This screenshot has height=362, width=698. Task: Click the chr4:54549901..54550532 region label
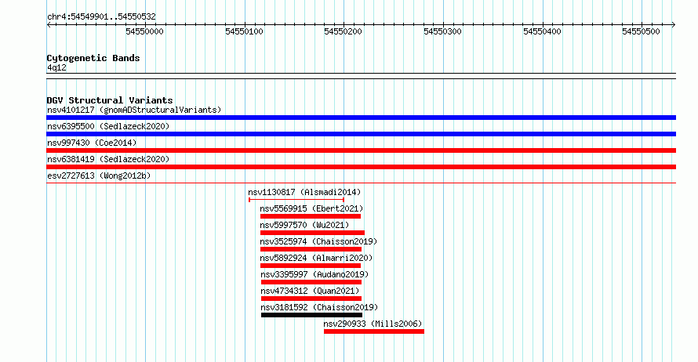101,17
